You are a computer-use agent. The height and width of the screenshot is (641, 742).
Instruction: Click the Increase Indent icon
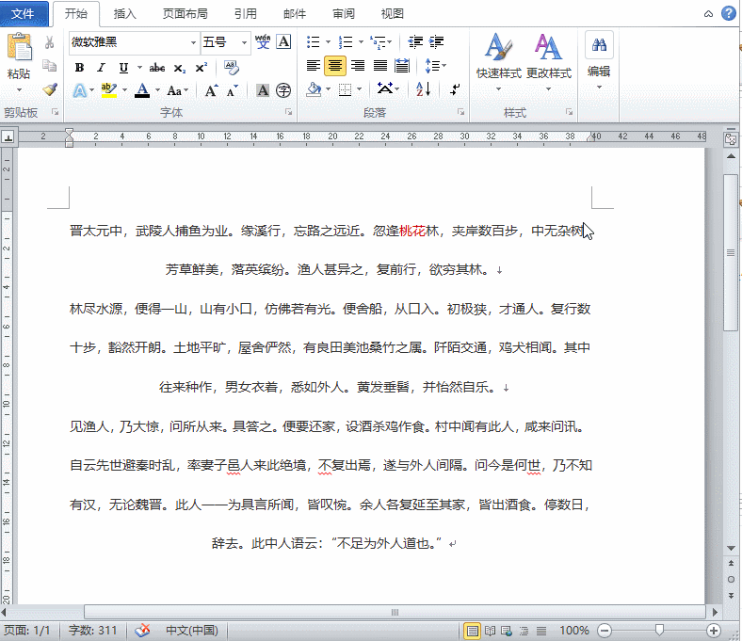click(x=436, y=42)
